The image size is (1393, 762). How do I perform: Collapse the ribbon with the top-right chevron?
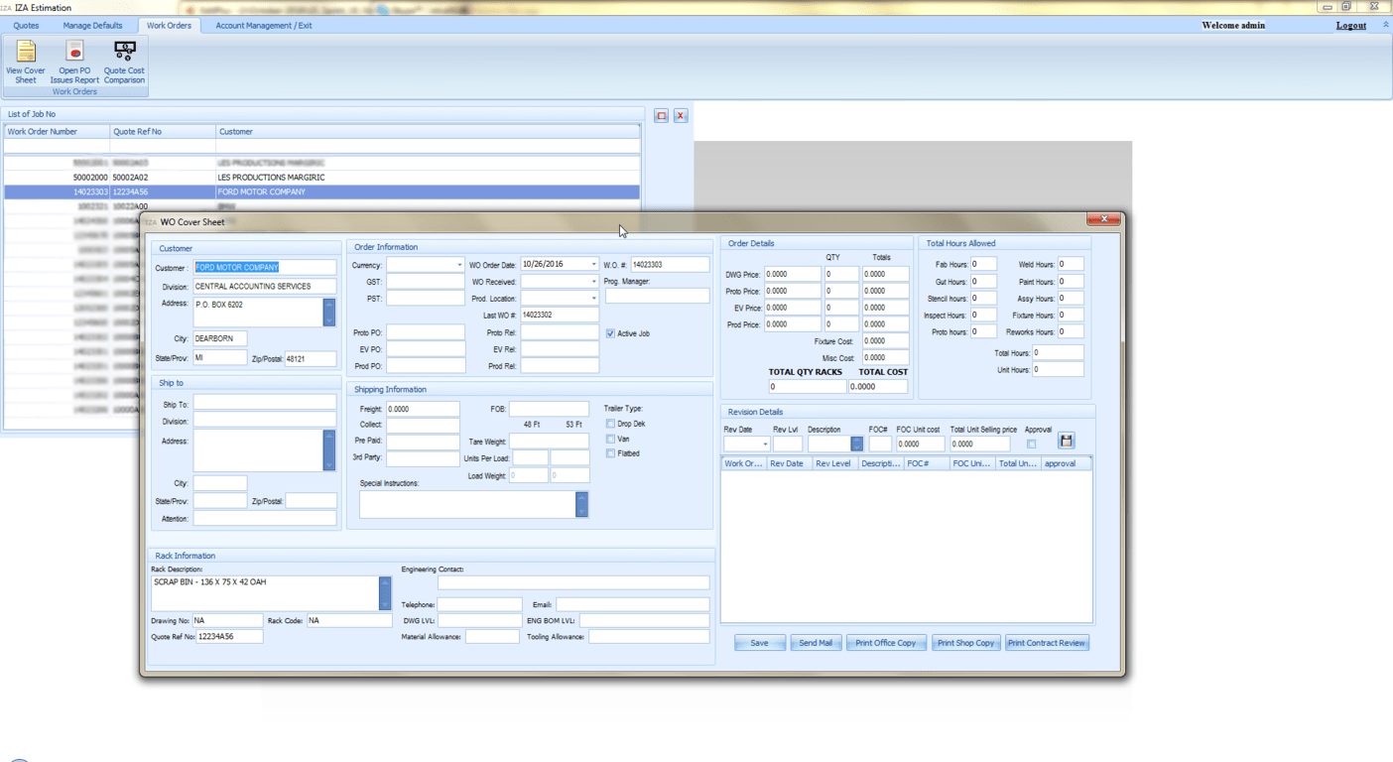[1385, 25]
